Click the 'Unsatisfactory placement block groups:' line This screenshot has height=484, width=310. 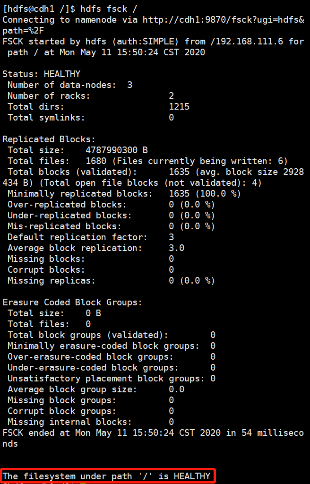[111, 378]
